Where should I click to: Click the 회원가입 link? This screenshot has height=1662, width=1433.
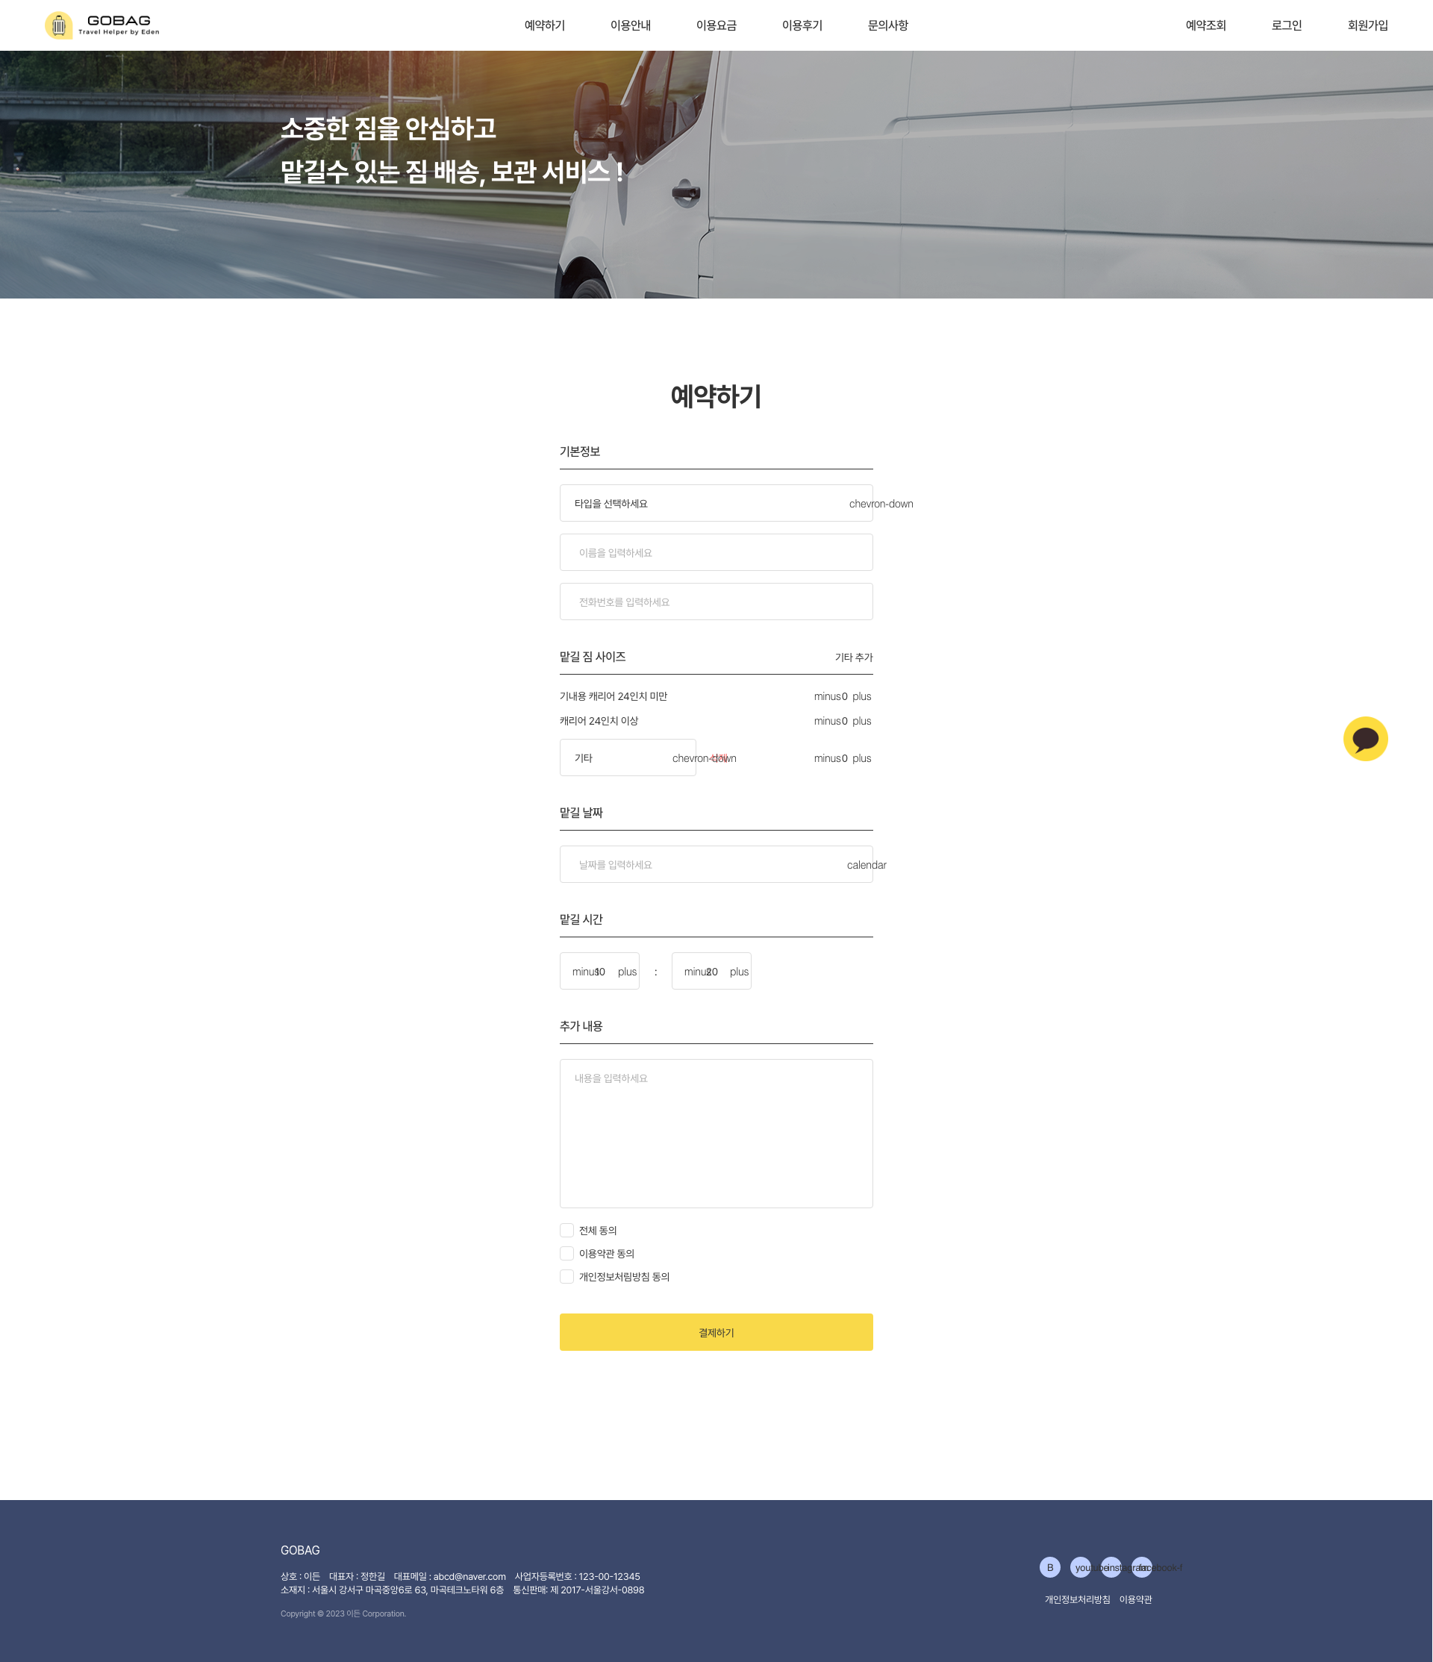pyautogui.click(x=1368, y=25)
